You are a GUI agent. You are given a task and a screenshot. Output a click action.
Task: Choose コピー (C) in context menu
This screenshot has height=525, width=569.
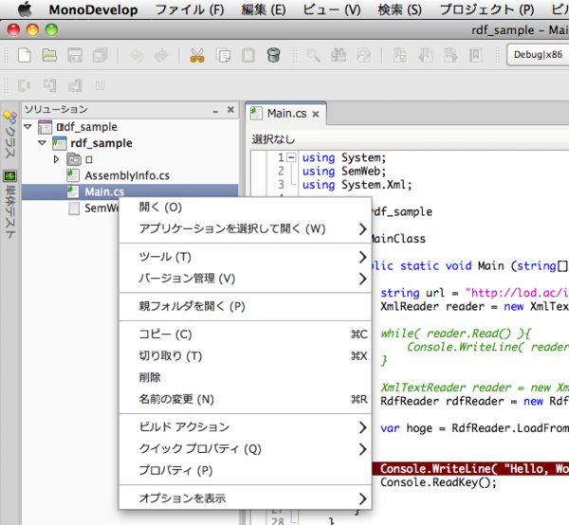coord(245,335)
